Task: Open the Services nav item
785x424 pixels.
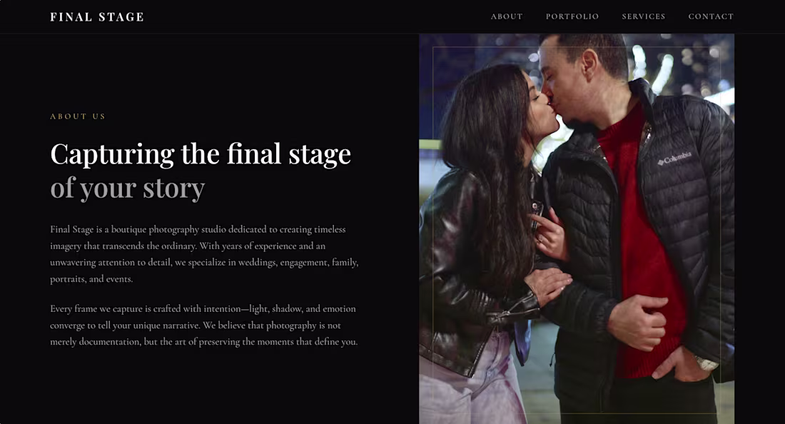Action: [x=643, y=16]
